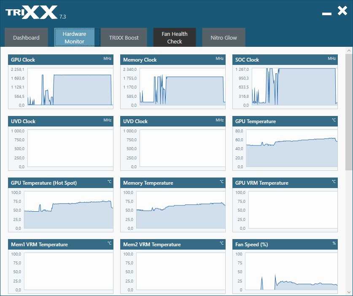This screenshot has width=353, height=296.
Task: Switch to the Dashboard tab
Action: point(26,38)
